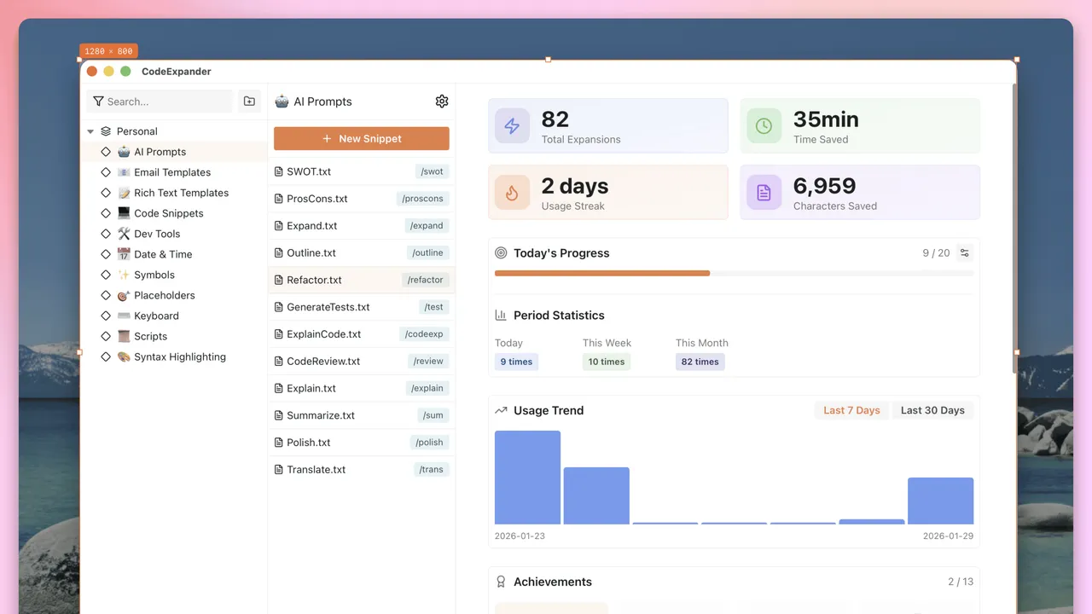Image resolution: width=1092 pixels, height=614 pixels.
Task: Open the GenerateTests.txt snippet
Action: coord(362,307)
